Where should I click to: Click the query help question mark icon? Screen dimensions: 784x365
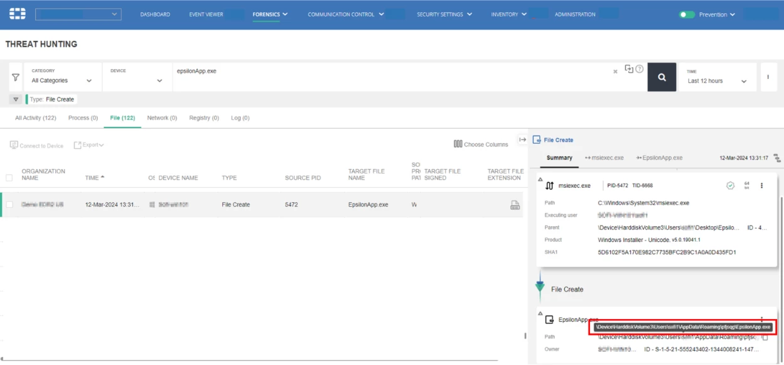point(639,69)
